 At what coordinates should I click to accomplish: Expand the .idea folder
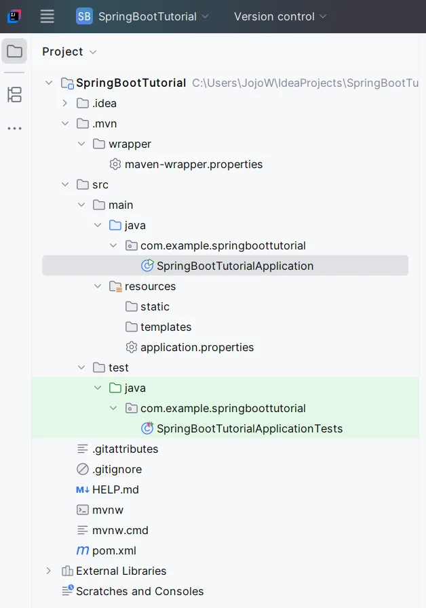point(65,103)
